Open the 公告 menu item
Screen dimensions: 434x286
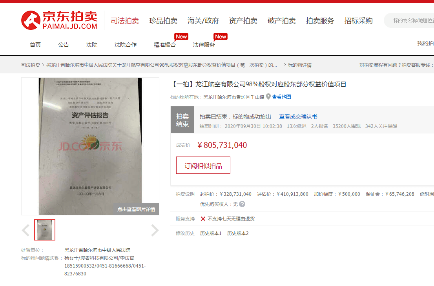click(64, 45)
